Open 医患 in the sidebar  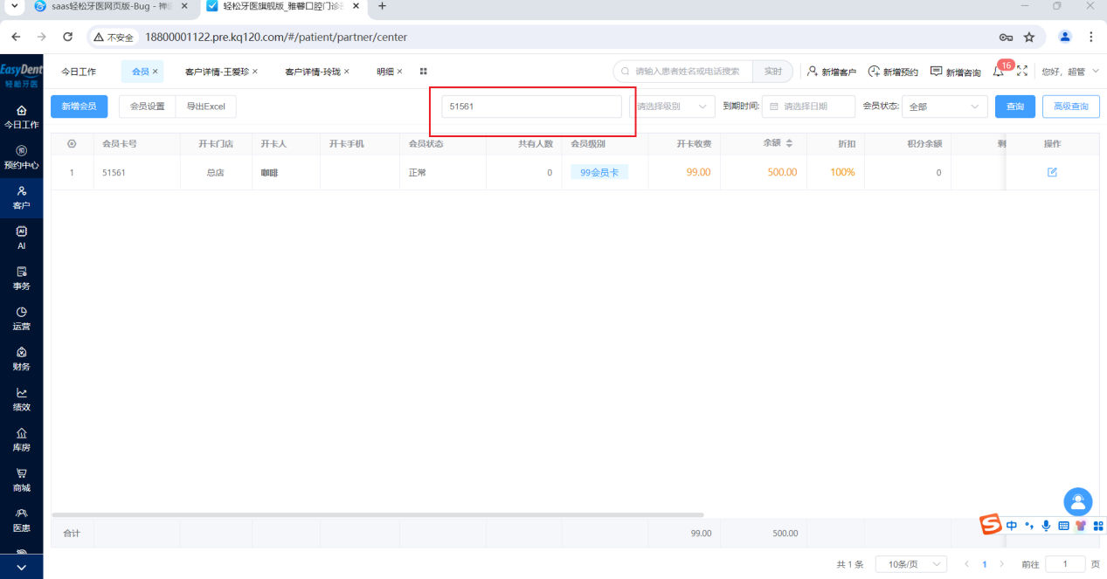click(21, 520)
